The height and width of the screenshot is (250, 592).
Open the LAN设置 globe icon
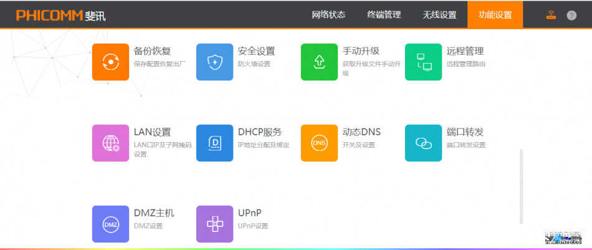click(110, 143)
